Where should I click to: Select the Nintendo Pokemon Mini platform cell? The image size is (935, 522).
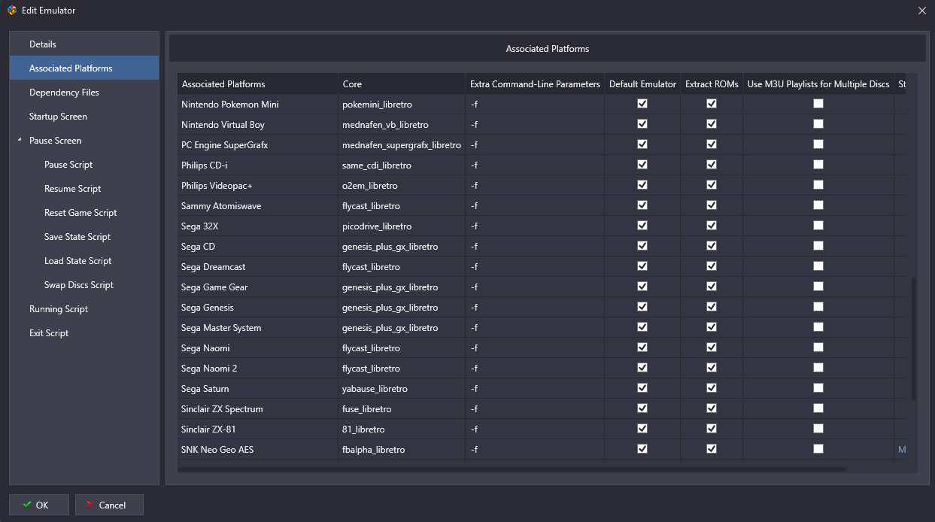pyautogui.click(x=258, y=104)
